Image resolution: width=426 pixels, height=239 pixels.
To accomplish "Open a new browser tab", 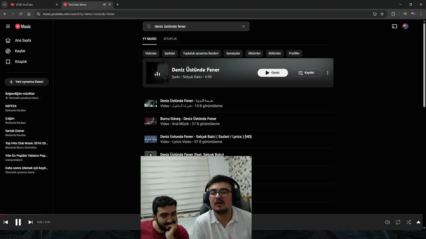I will pyautogui.click(x=117, y=5).
